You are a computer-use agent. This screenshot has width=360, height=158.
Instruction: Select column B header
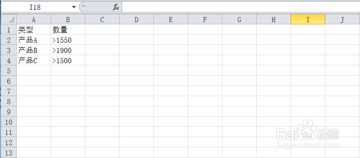68,19
